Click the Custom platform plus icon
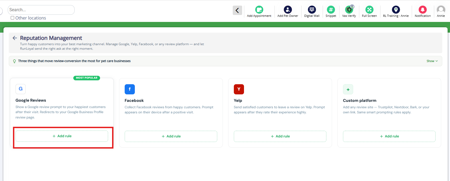 [348, 89]
